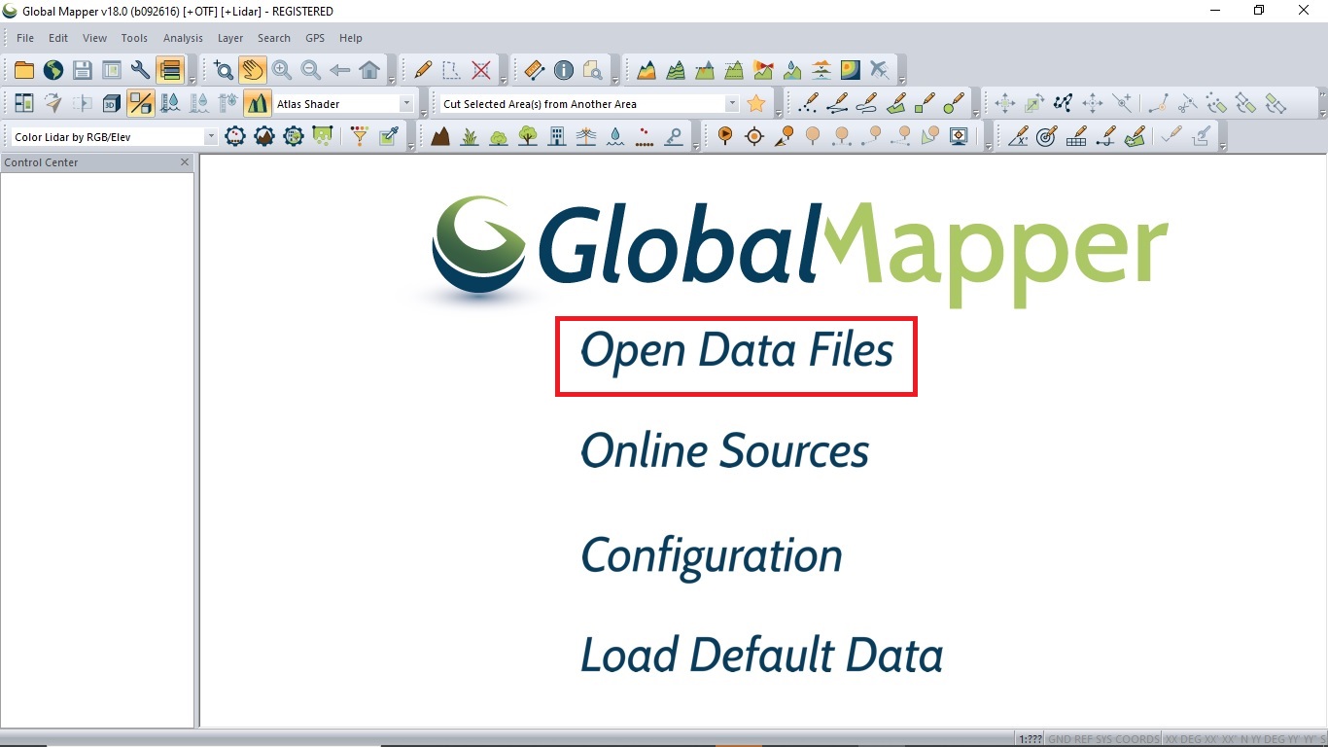Screen dimensions: 1328x747
Task: Close the Control Center panel
Action: click(184, 162)
